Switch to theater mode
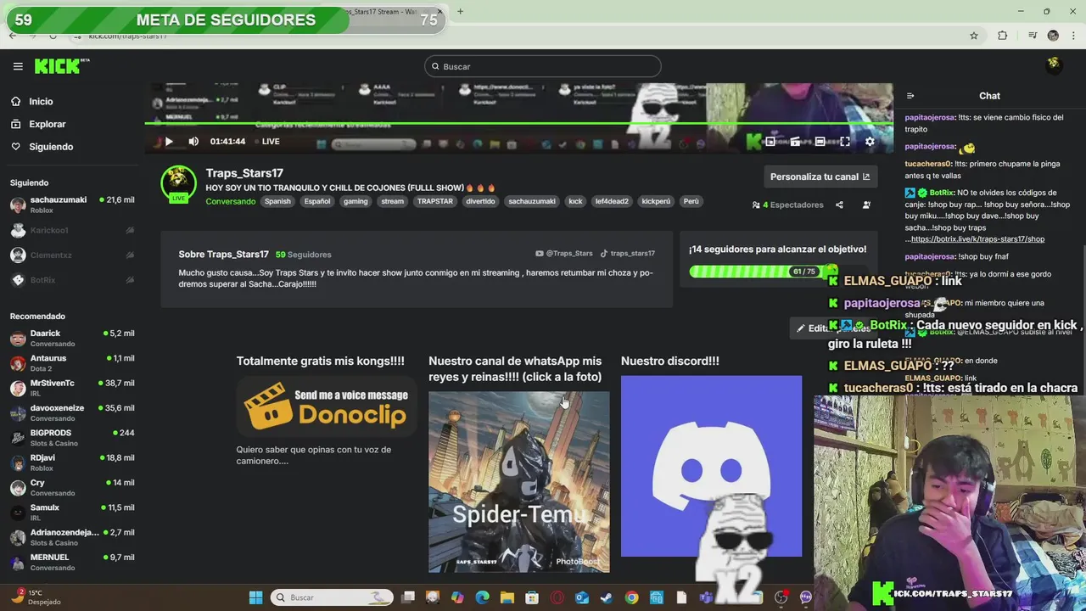The width and height of the screenshot is (1086, 611). (x=820, y=142)
